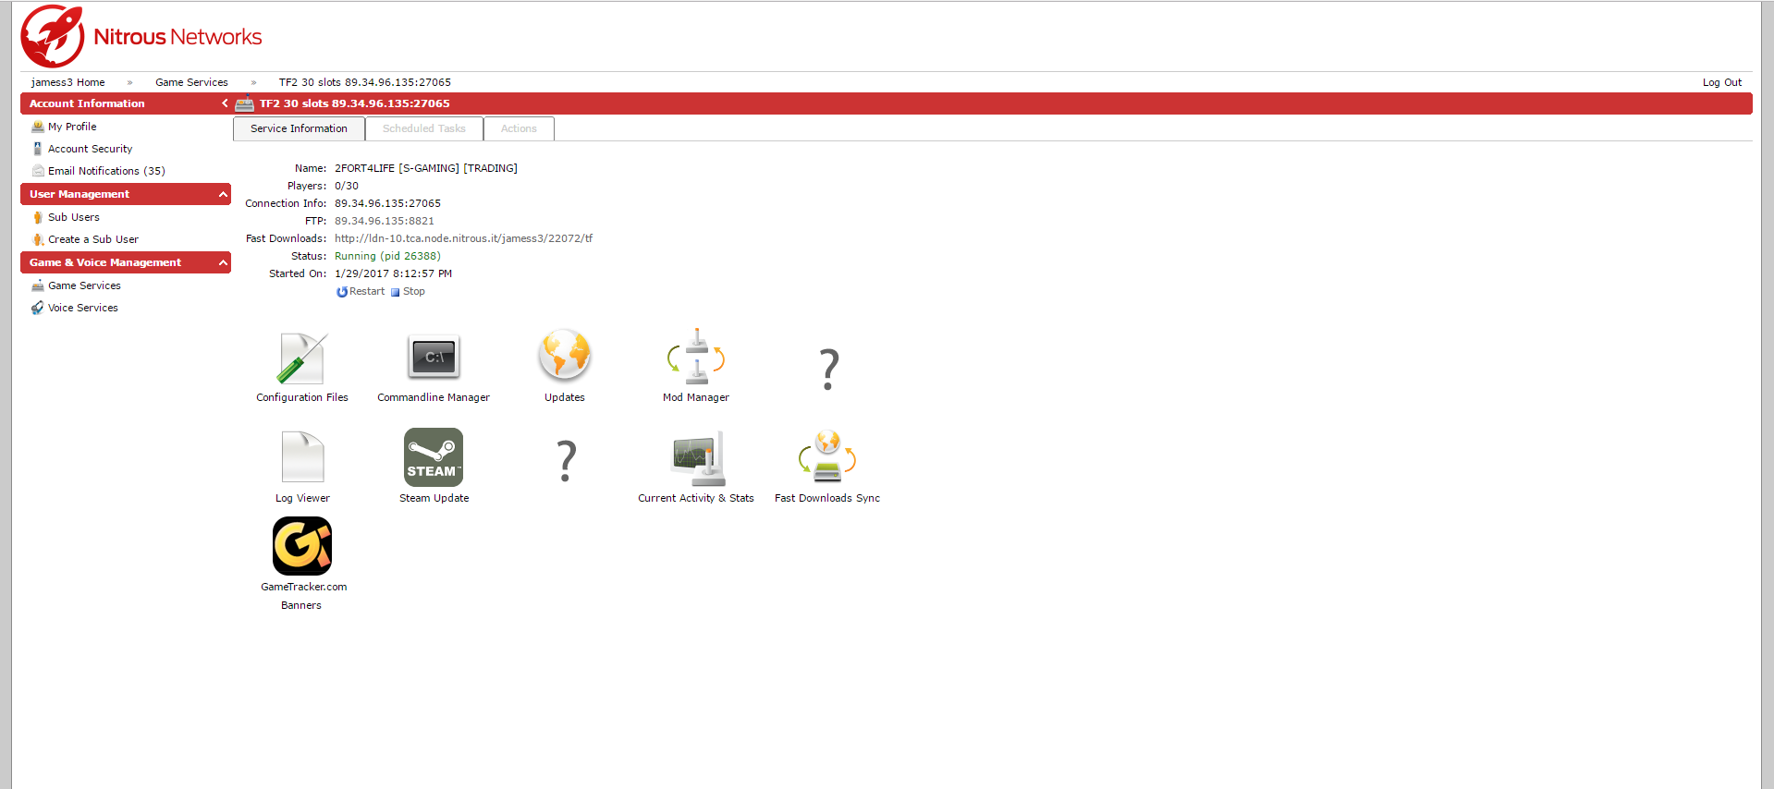Open the Log Viewer page icon
The image size is (1774, 789).
click(x=302, y=456)
